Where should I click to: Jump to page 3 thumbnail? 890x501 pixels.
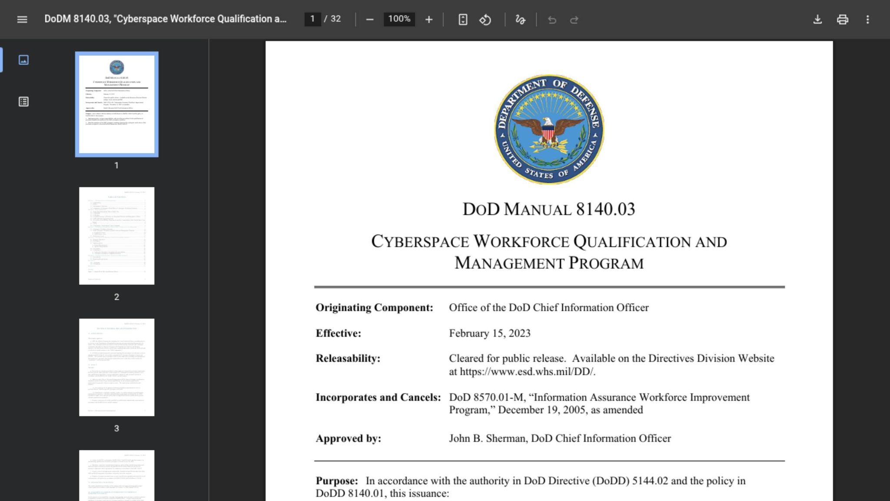coord(116,367)
